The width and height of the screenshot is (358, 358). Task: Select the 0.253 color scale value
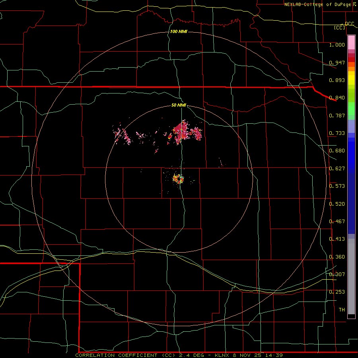click(x=337, y=292)
